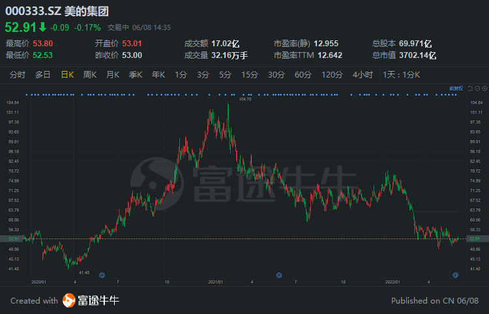The image size is (489, 314).
Task: Click the Futu bull logo next to 富途牛牛
Action: pos(69,300)
